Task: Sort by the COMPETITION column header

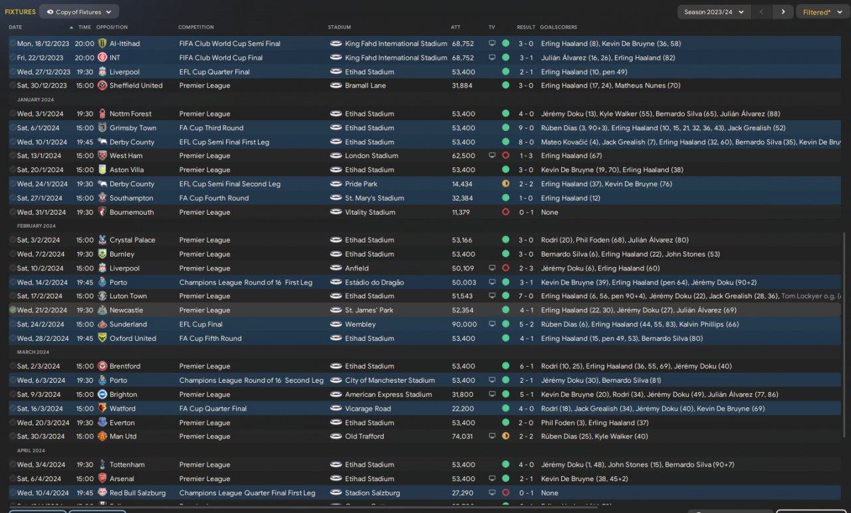Action: (x=196, y=27)
